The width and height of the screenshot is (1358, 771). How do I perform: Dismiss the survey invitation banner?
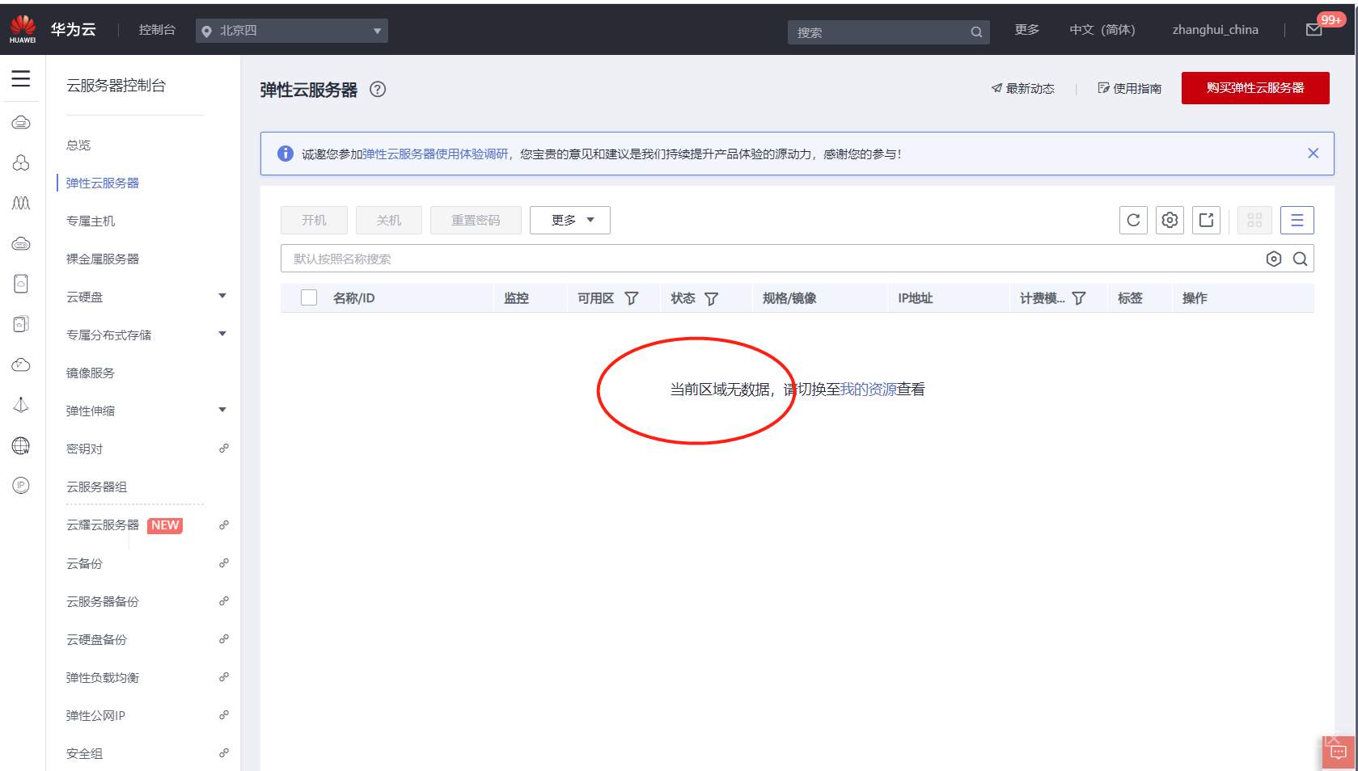pos(1314,154)
